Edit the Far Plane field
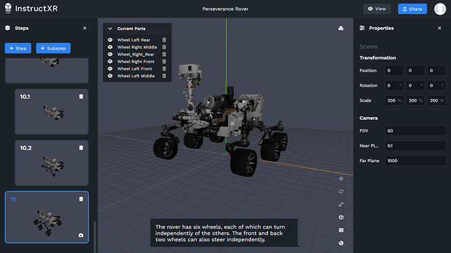Screen dimensions: 451x253 tap(416, 161)
